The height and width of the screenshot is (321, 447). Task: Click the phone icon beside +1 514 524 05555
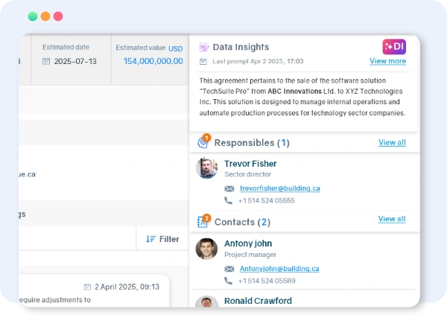pos(229,200)
